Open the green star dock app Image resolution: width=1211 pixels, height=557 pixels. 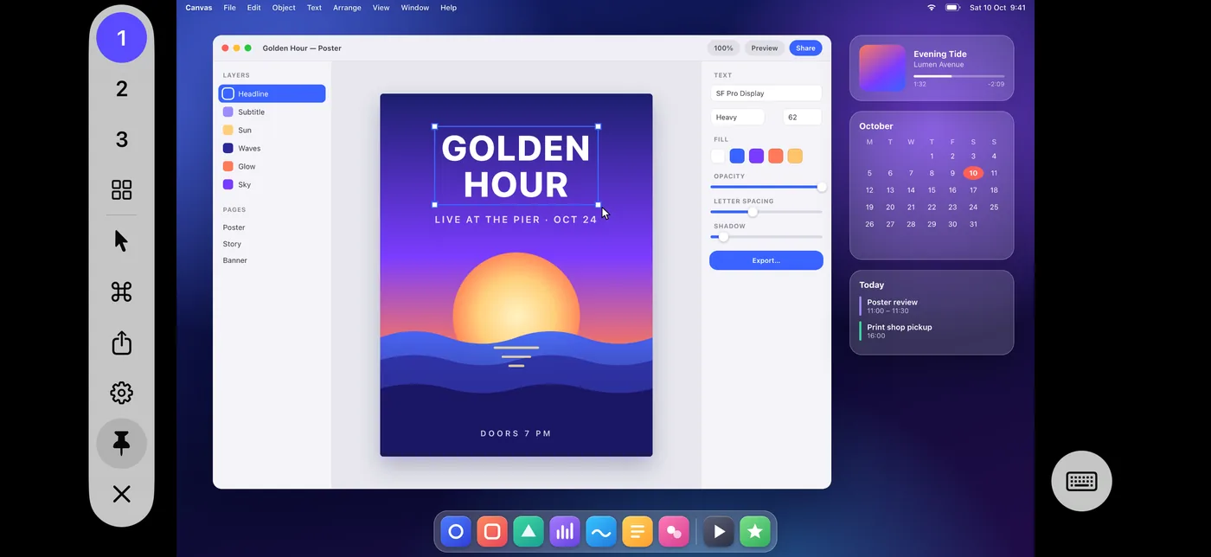(755, 532)
